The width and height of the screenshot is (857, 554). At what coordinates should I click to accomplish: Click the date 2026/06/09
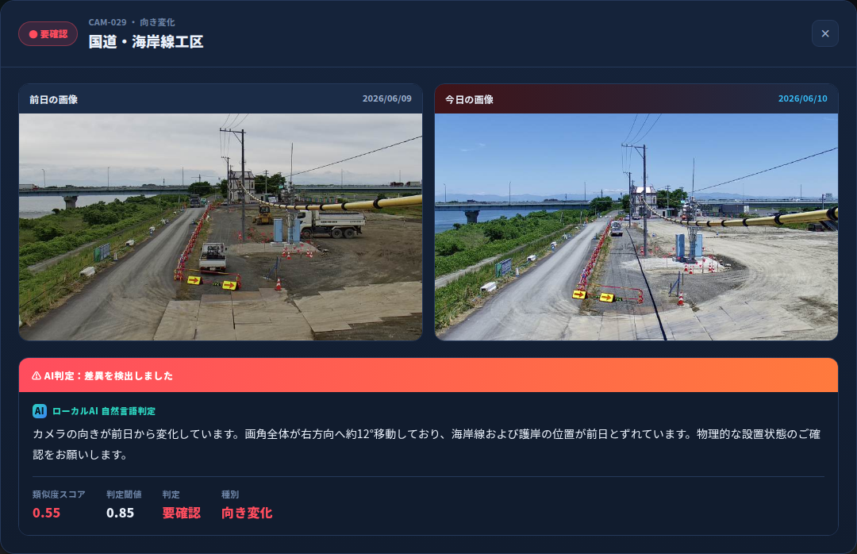(x=387, y=98)
